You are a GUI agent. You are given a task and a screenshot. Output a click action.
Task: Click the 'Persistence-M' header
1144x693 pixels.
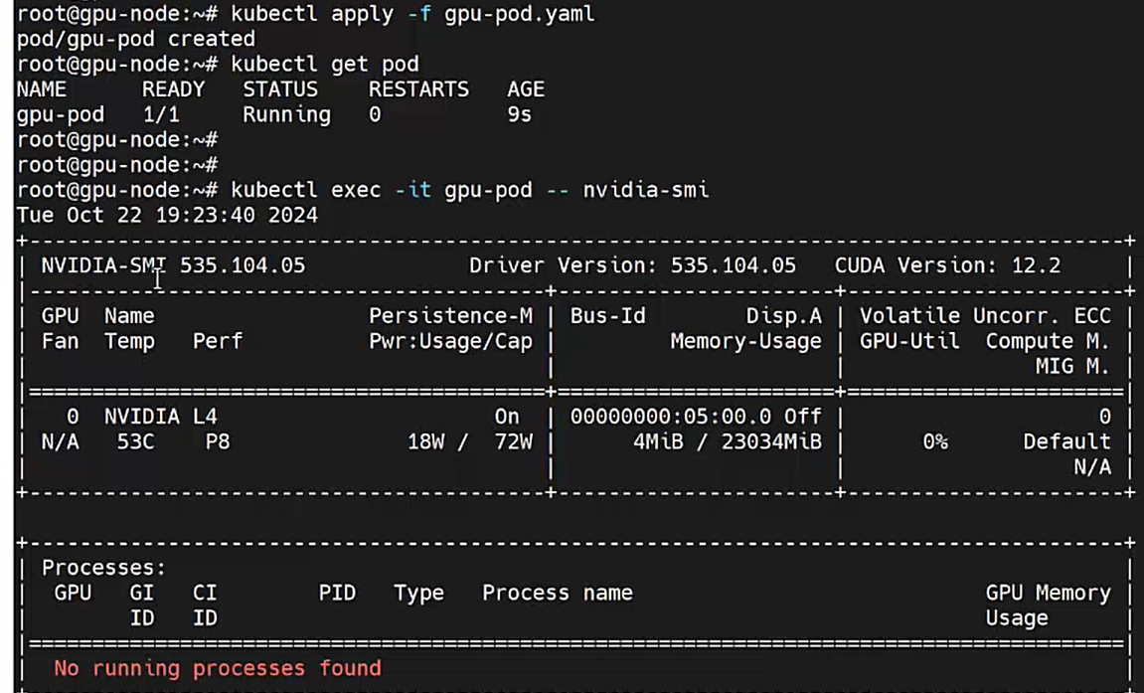point(451,316)
